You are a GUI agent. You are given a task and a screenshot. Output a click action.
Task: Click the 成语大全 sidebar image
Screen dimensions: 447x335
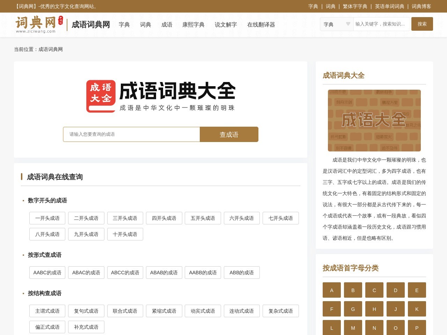[x=374, y=120]
